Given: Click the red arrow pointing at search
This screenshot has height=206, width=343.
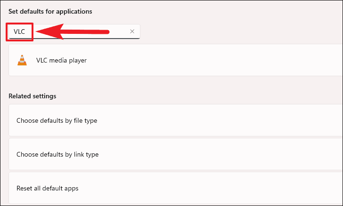Looking at the screenshot, I should [72, 32].
